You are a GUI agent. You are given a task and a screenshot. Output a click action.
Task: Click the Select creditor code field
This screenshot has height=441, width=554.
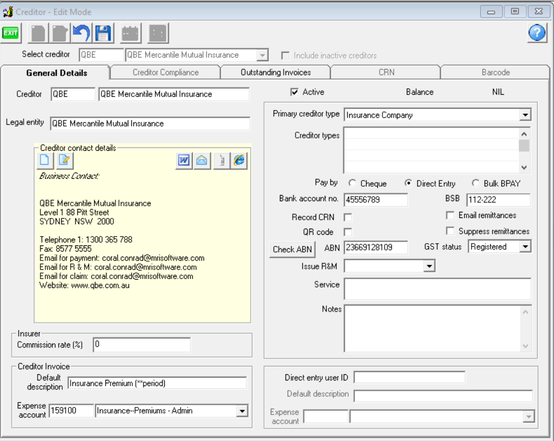[101, 55]
